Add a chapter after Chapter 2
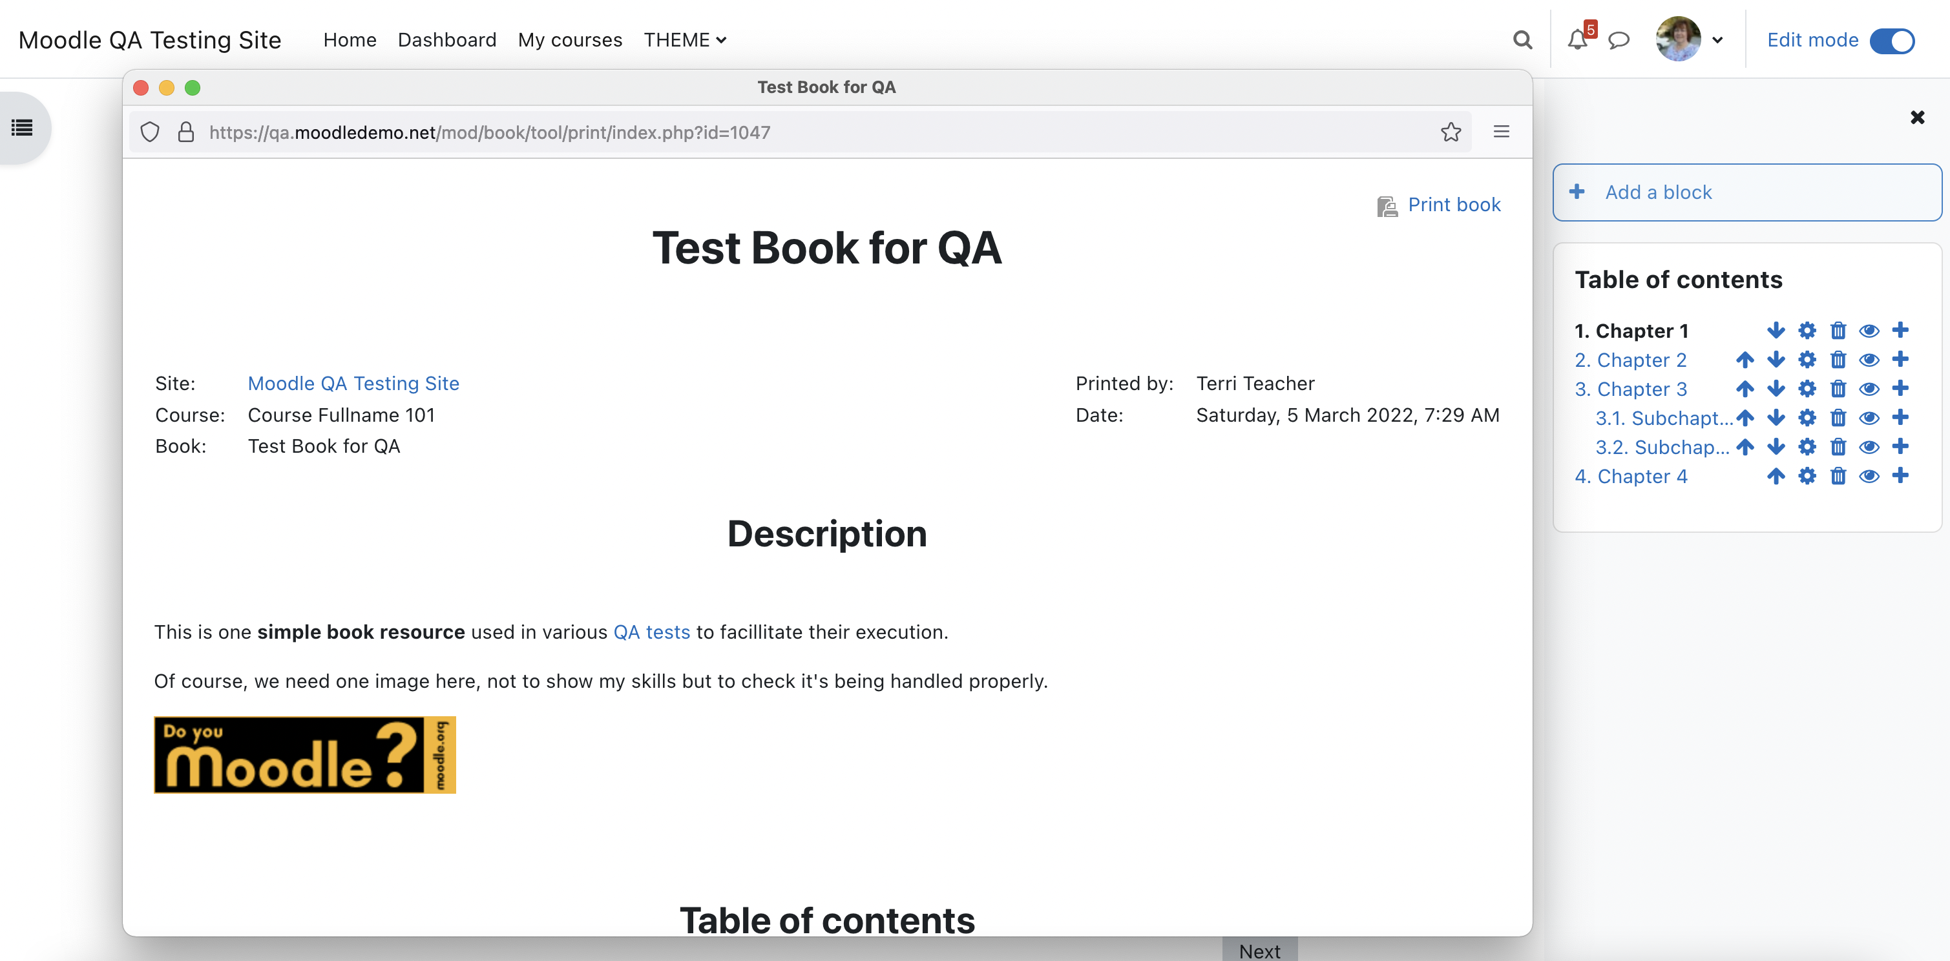Screen dimensions: 1950x961 1900,358
